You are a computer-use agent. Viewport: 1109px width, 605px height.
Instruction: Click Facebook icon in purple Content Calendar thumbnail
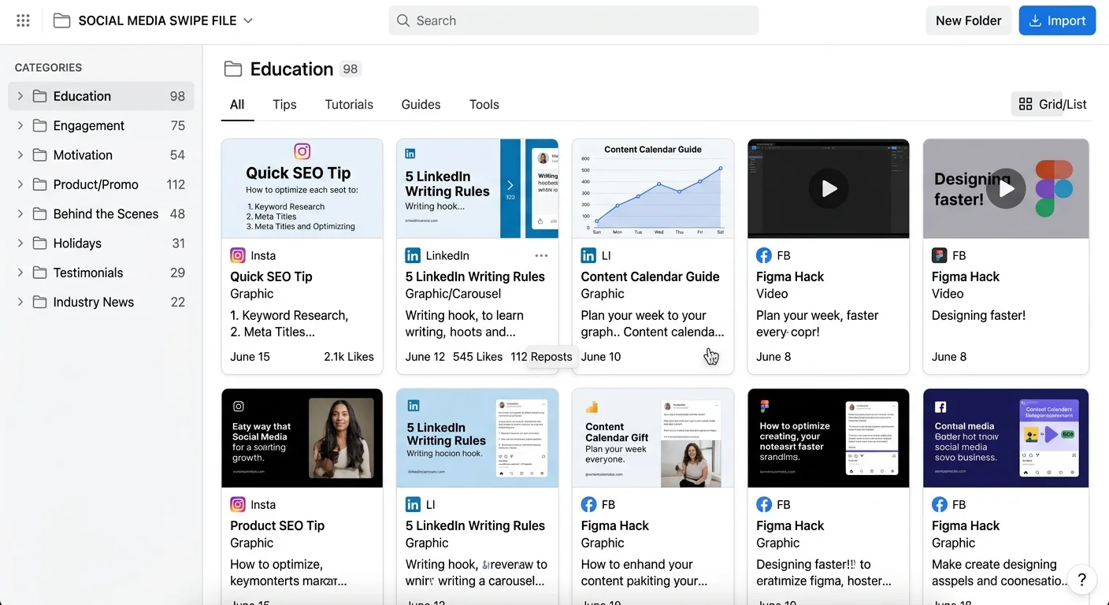pos(940,407)
